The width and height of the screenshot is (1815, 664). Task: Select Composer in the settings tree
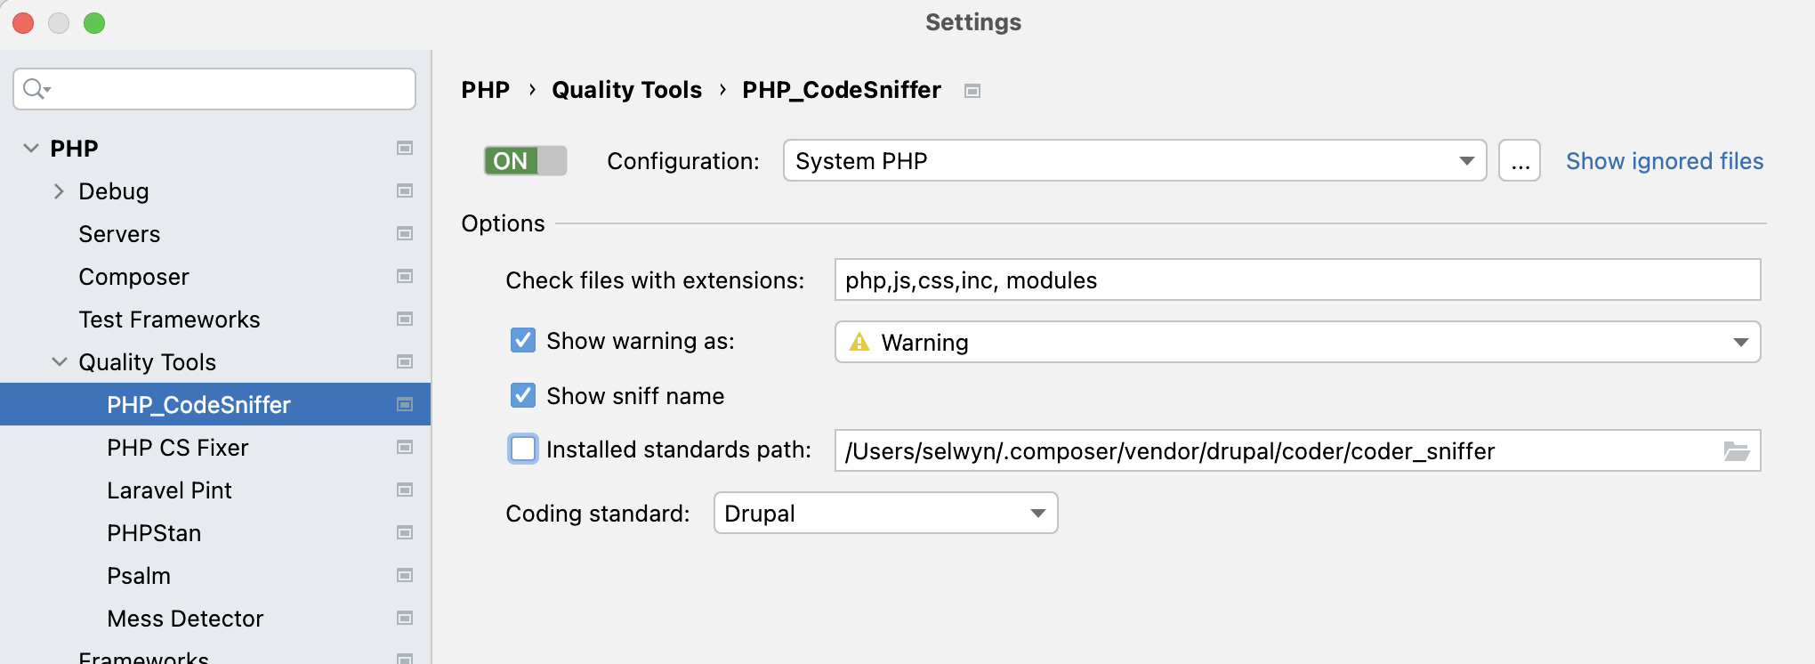click(x=133, y=277)
